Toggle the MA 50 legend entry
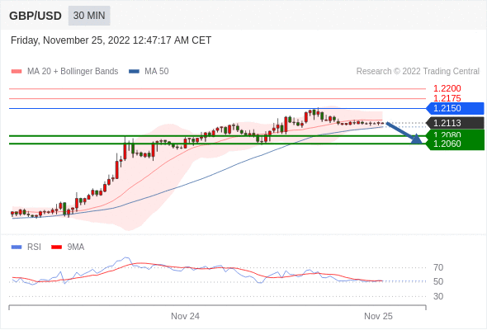487x330 pixels. [149, 72]
